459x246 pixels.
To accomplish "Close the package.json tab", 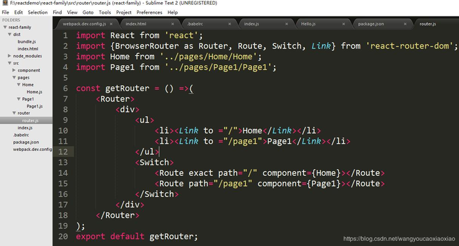I will (405, 24).
